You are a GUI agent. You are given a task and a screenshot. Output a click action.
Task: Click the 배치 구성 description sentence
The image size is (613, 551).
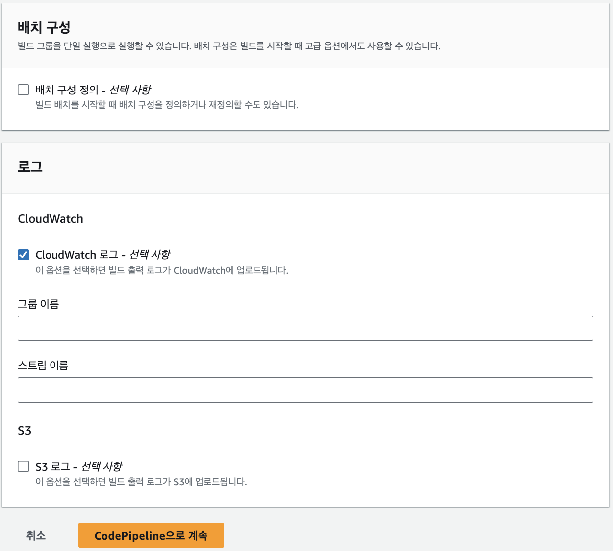coord(229,46)
